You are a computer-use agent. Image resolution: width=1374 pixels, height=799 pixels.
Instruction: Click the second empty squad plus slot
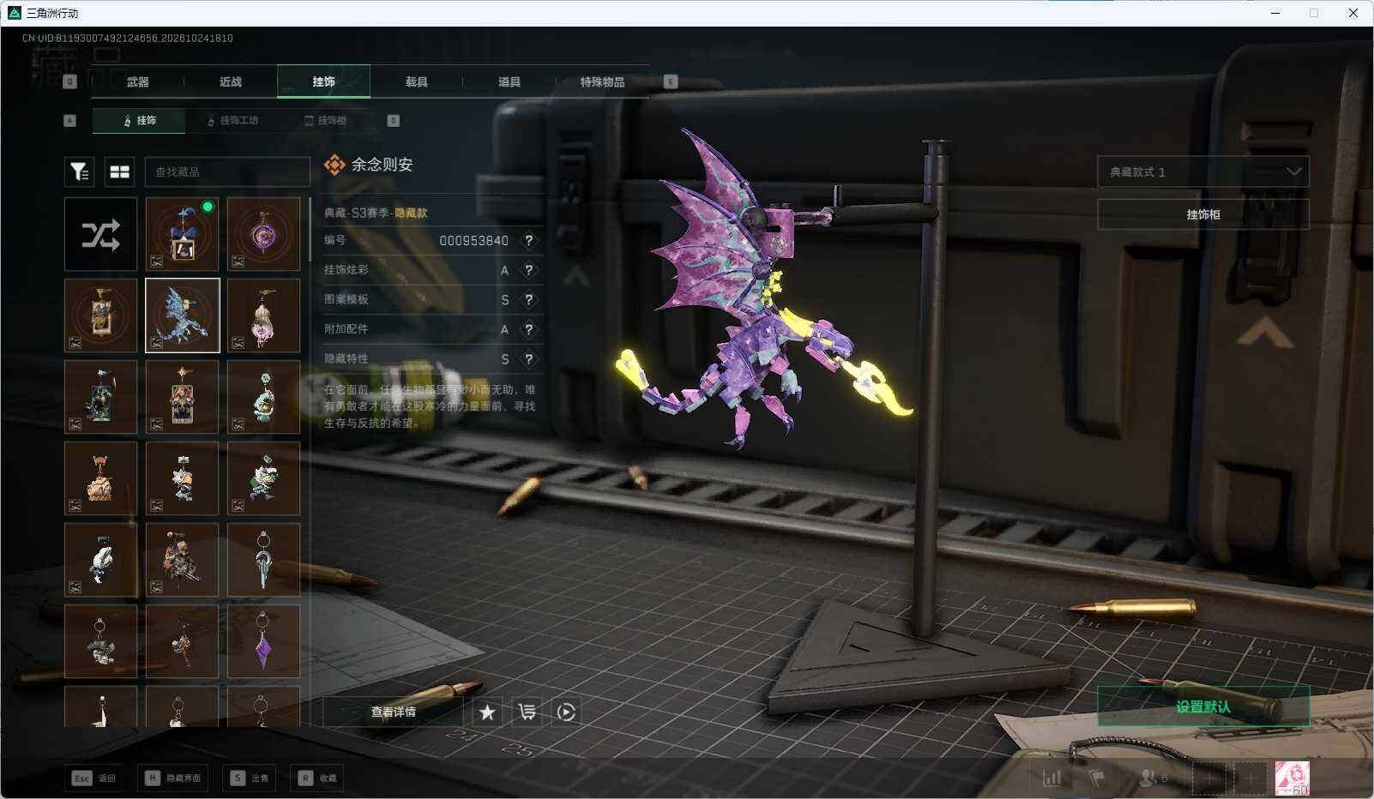click(1250, 778)
